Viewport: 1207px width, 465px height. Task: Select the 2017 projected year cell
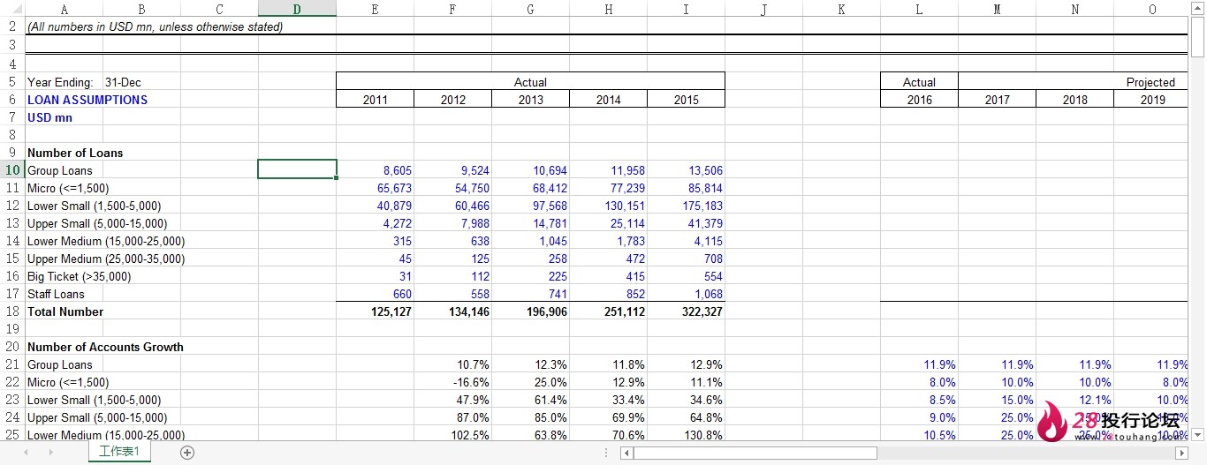pyautogui.click(x=997, y=100)
